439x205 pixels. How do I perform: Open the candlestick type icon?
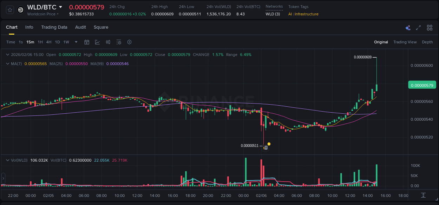click(108, 42)
